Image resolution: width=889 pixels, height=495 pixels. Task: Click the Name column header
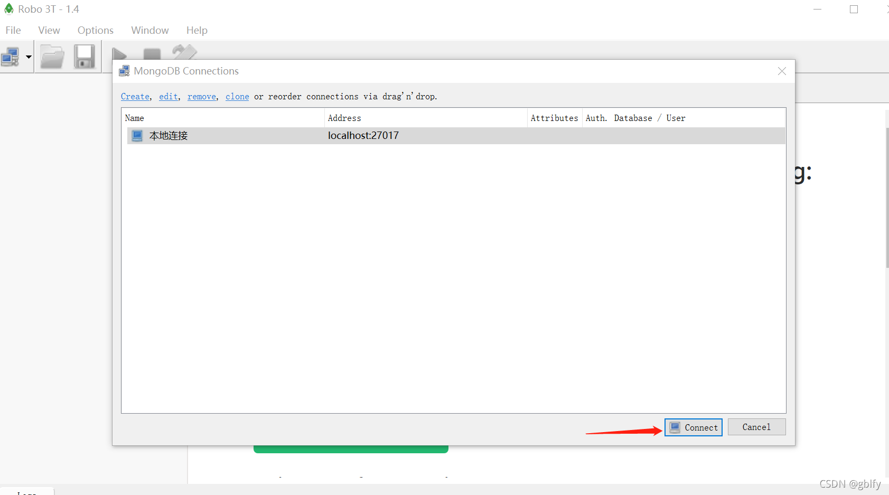tap(223, 118)
